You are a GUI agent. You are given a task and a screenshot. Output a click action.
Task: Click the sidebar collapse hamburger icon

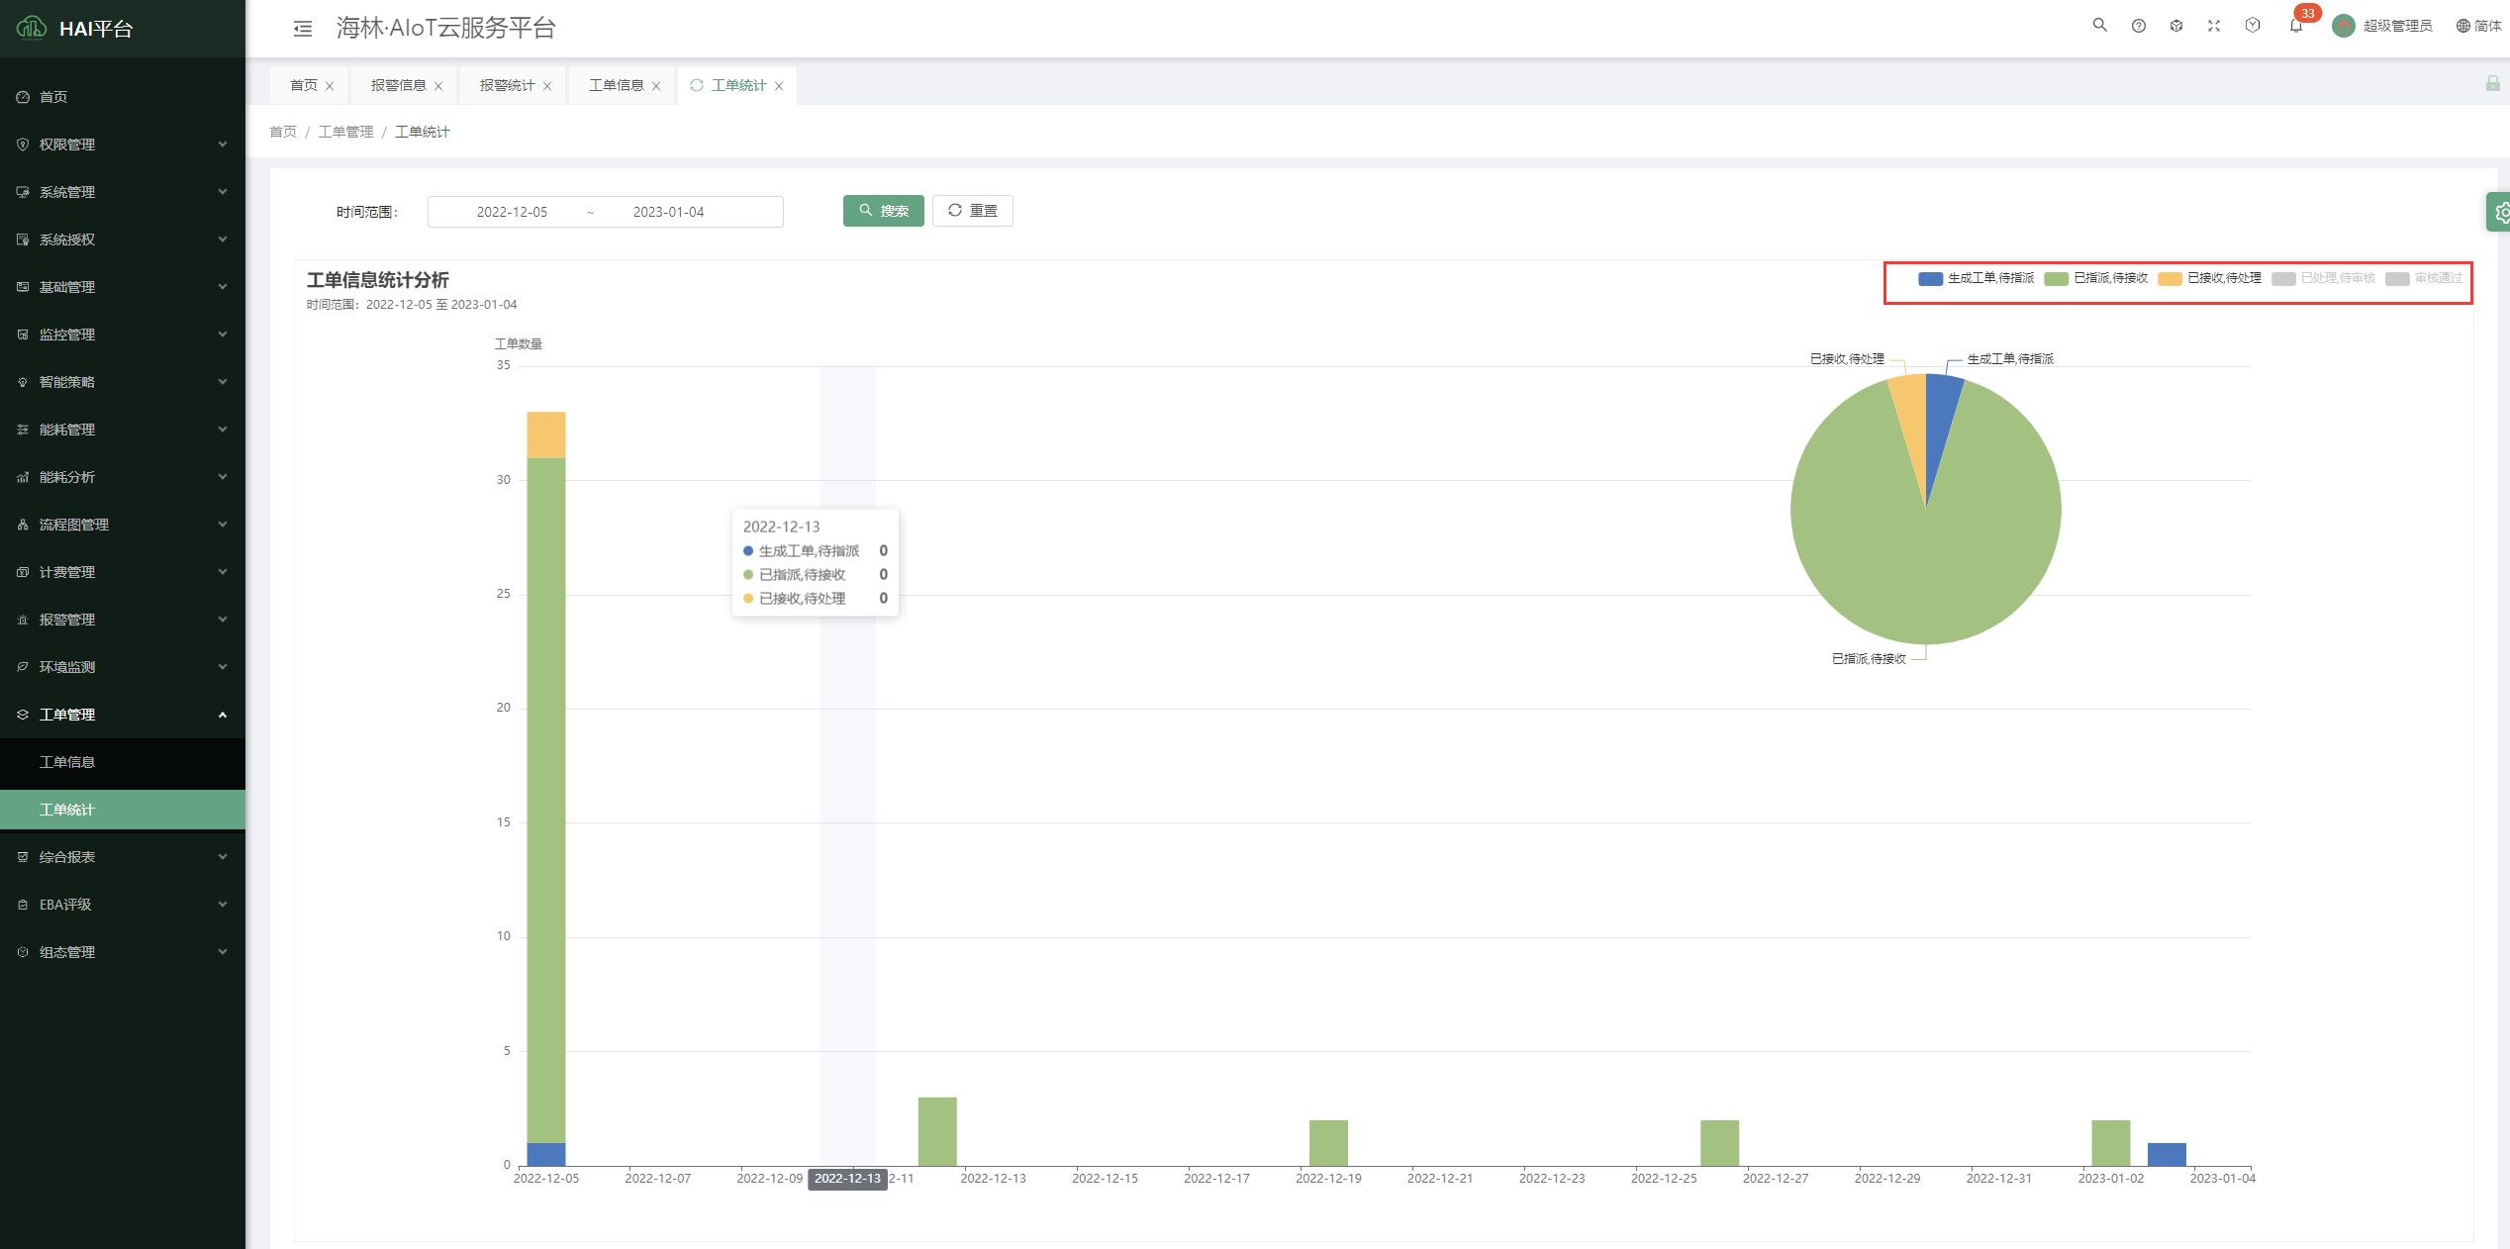pos(303,29)
